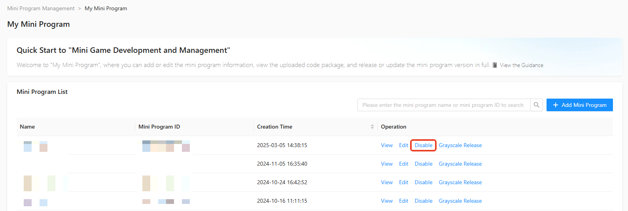Select the date 2024-10-16 11:11:15
The width and height of the screenshot is (628, 211).
click(282, 201)
